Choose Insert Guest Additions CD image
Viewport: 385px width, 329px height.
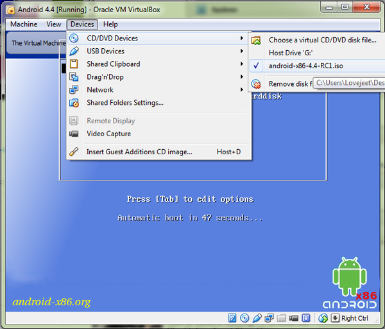159,152
